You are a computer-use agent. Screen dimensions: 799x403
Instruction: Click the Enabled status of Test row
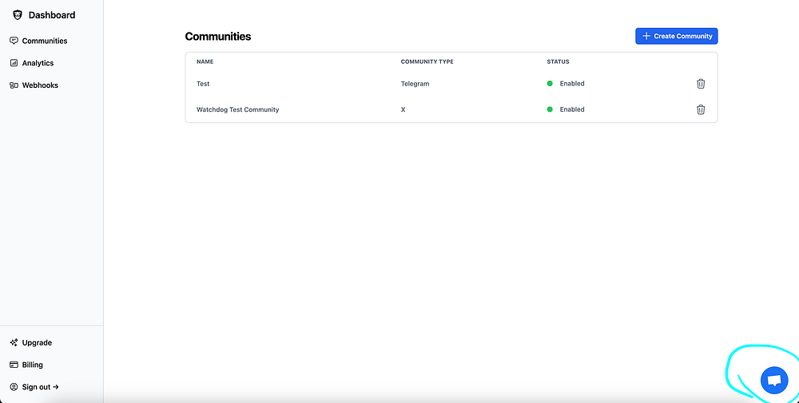coord(572,84)
